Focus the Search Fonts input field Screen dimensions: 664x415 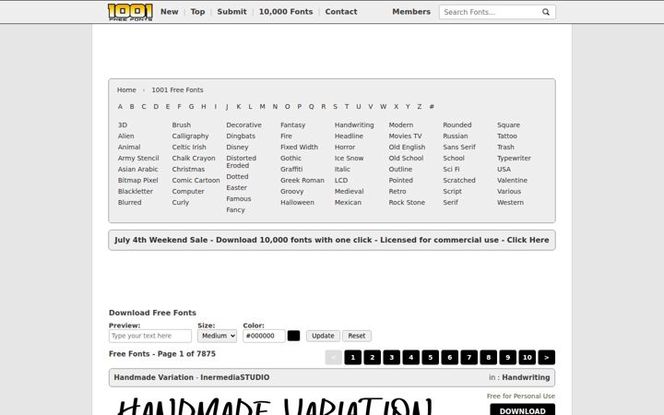[x=492, y=12]
